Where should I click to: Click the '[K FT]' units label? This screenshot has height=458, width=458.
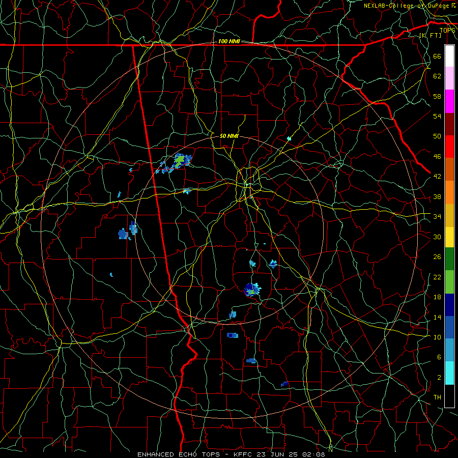[430, 35]
